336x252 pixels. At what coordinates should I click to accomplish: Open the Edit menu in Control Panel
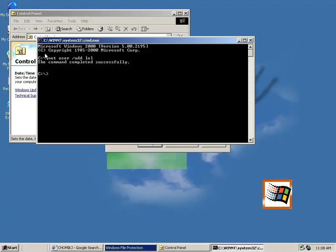tap(27, 21)
